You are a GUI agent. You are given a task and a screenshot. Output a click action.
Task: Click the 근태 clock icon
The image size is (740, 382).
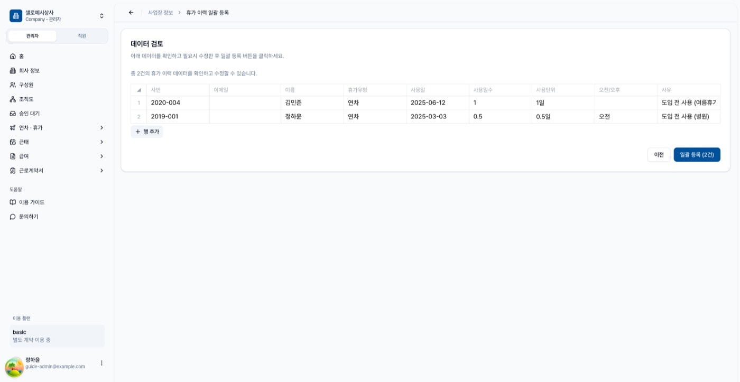[13, 142]
